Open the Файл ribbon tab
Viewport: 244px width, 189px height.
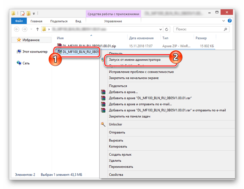point(19,21)
